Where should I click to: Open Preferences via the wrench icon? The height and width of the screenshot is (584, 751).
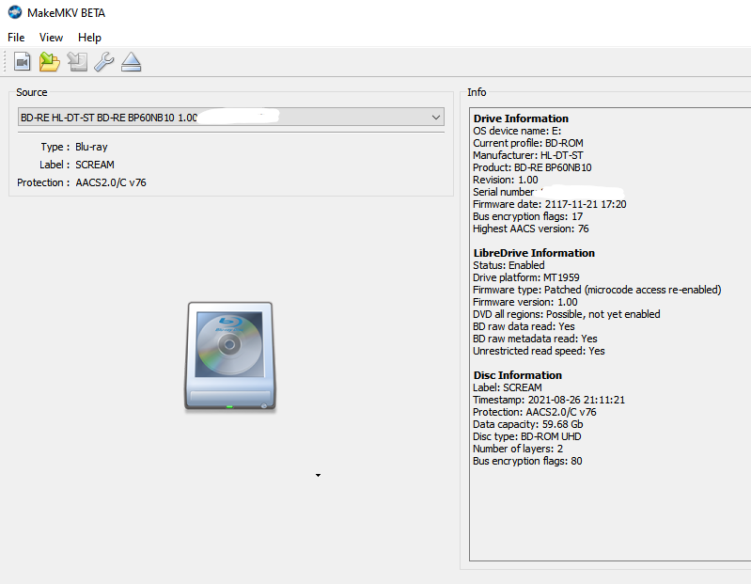coord(103,62)
